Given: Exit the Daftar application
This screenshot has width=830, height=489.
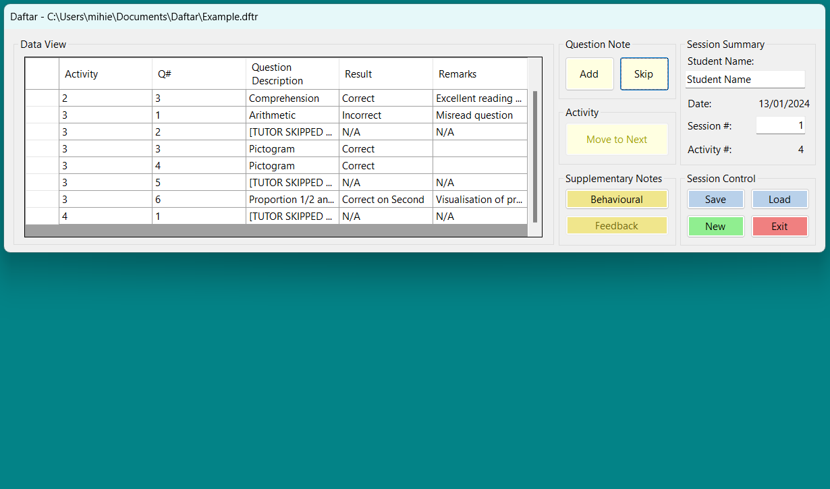Looking at the screenshot, I should (779, 227).
